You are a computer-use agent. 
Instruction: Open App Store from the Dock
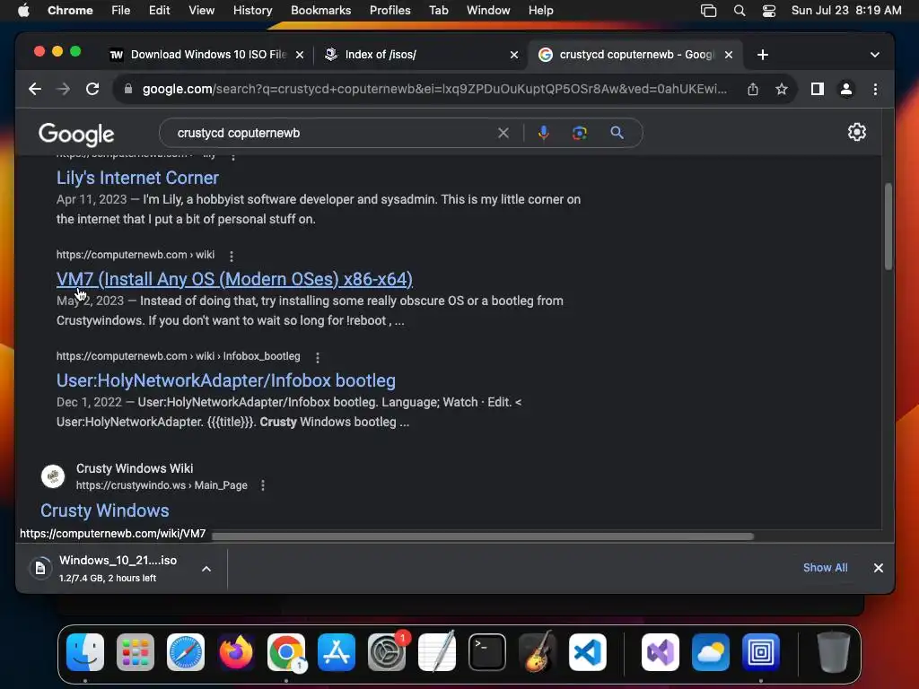click(x=337, y=652)
